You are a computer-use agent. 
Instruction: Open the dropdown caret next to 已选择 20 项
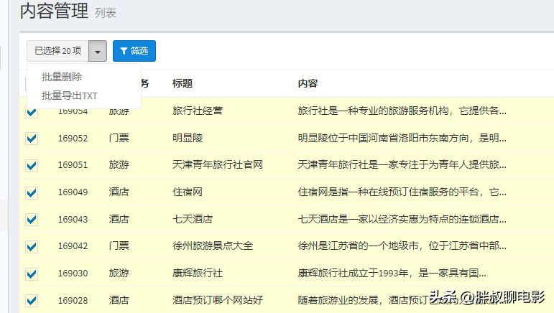(98, 51)
